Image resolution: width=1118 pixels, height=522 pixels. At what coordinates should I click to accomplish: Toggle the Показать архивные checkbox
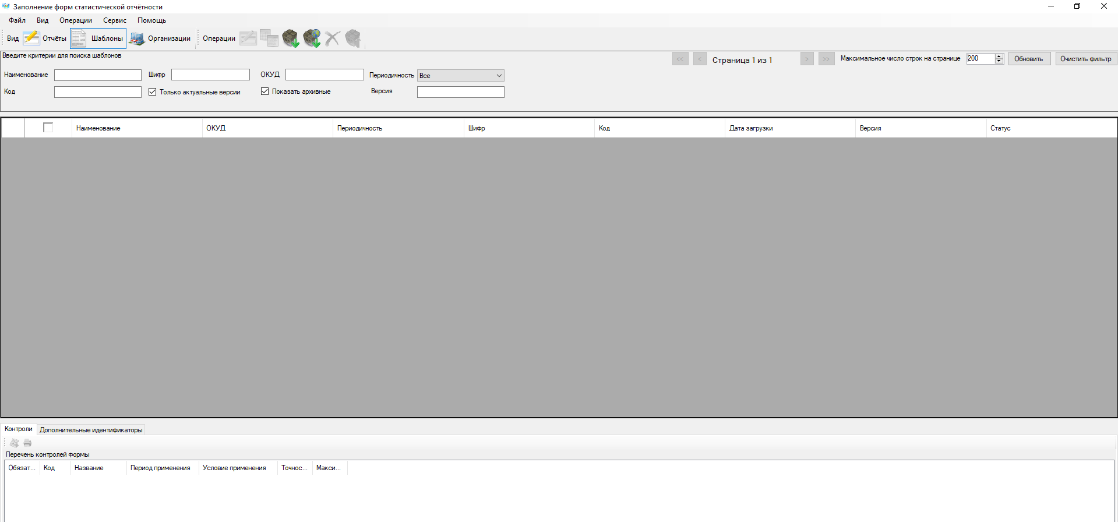coord(265,91)
